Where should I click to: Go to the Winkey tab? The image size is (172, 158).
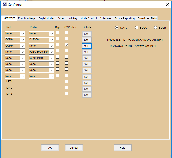coord(73,18)
